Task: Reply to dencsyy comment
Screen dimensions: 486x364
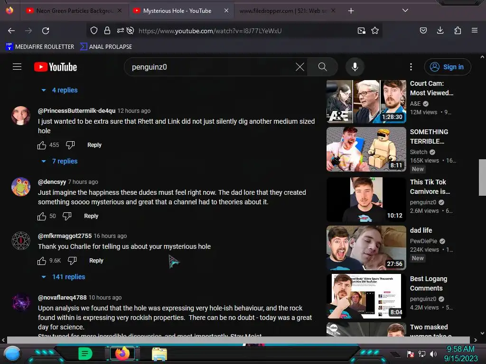Action: (91, 216)
